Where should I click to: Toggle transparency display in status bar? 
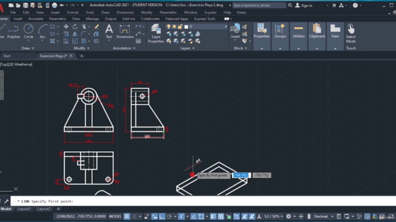coord(221,216)
